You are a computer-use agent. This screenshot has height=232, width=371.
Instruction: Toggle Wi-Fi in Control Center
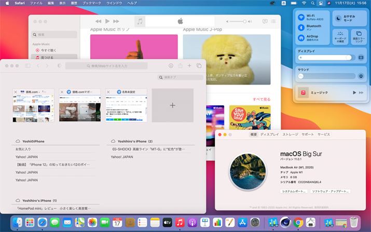pyautogui.click(x=301, y=17)
